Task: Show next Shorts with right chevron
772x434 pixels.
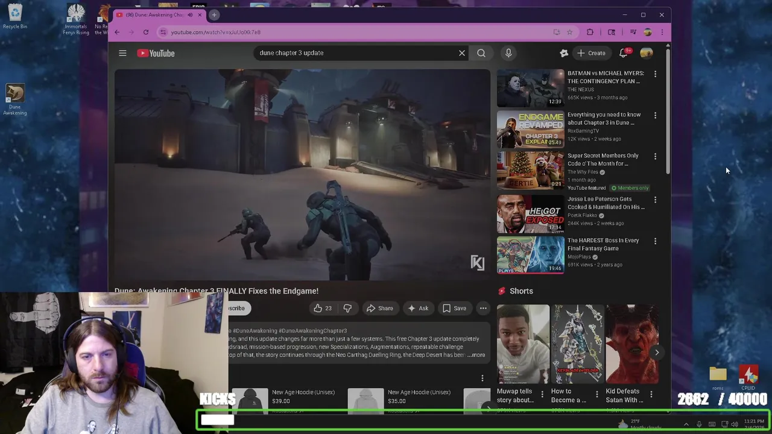Action: point(657,353)
